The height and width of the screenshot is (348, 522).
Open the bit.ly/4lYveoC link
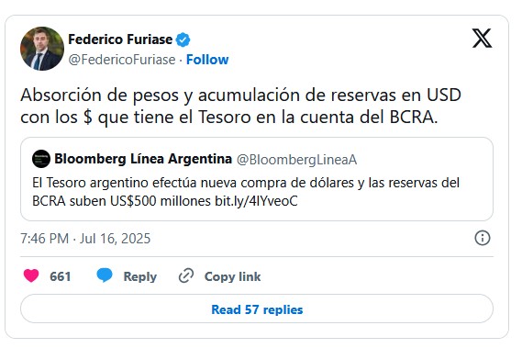(x=256, y=201)
